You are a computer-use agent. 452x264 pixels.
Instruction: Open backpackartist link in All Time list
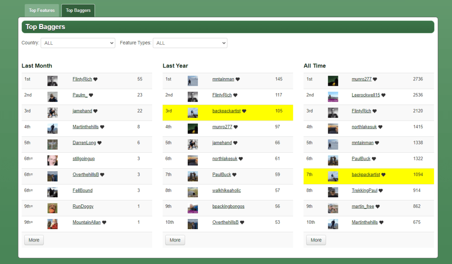pyautogui.click(x=366, y=174)
